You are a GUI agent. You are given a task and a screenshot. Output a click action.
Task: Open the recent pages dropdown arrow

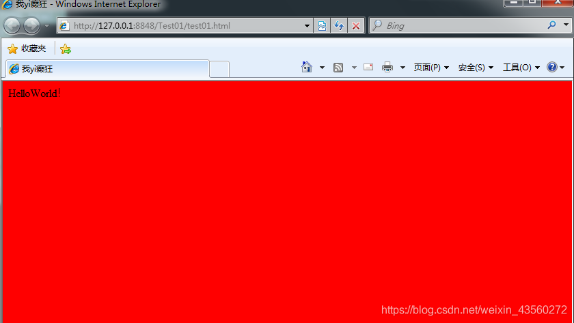46,26
